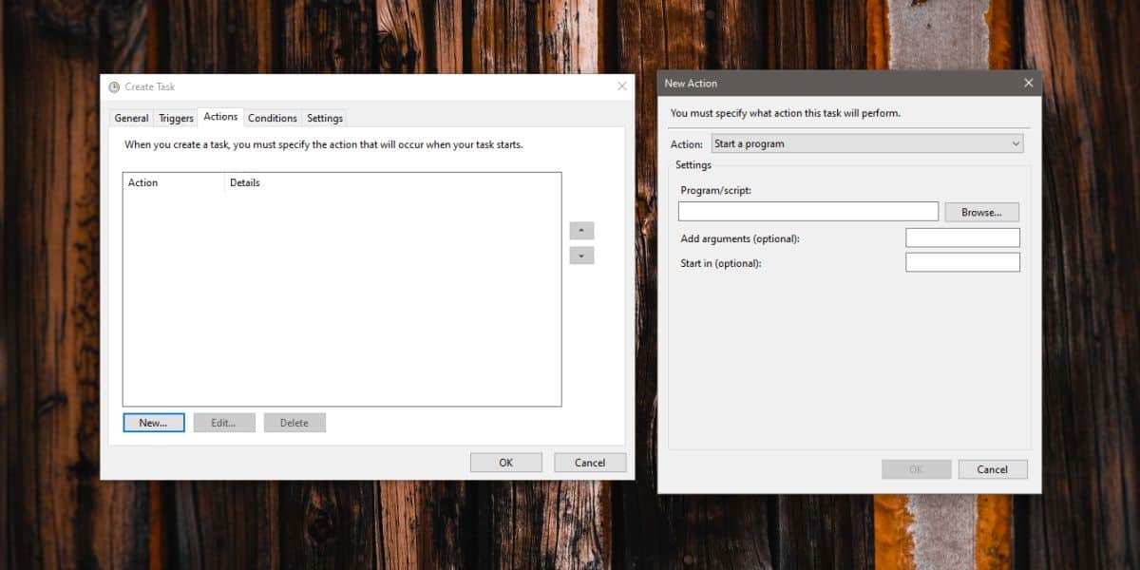This screenshot has width=1140, height=570.
Task: Focus the Start in (optional) field
Action: tap(962, 262)
